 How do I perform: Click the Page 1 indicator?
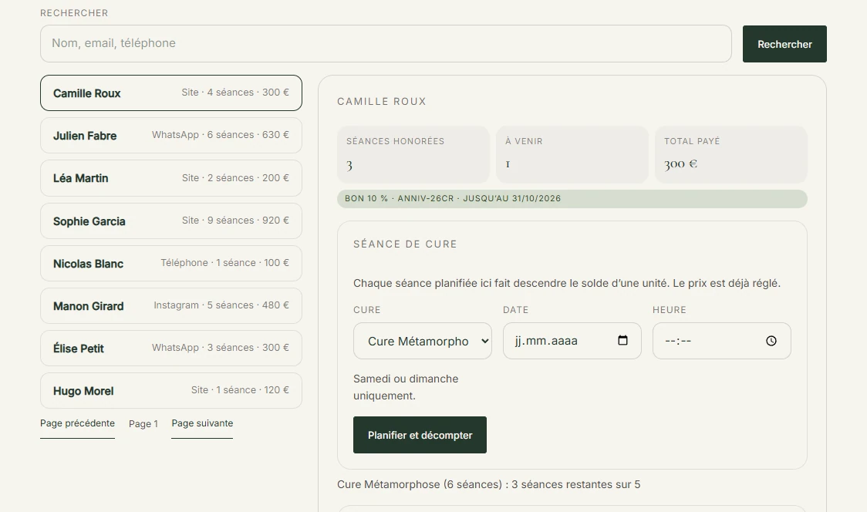(x=143, y=423)
